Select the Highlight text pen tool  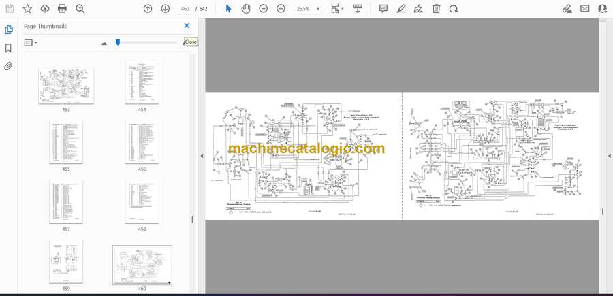[401, 9]
